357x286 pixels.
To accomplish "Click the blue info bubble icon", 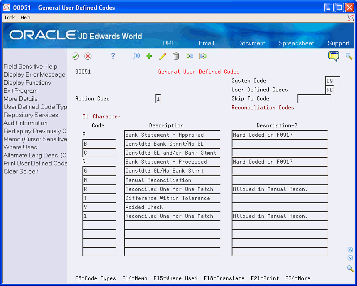I will coord(136,56).
